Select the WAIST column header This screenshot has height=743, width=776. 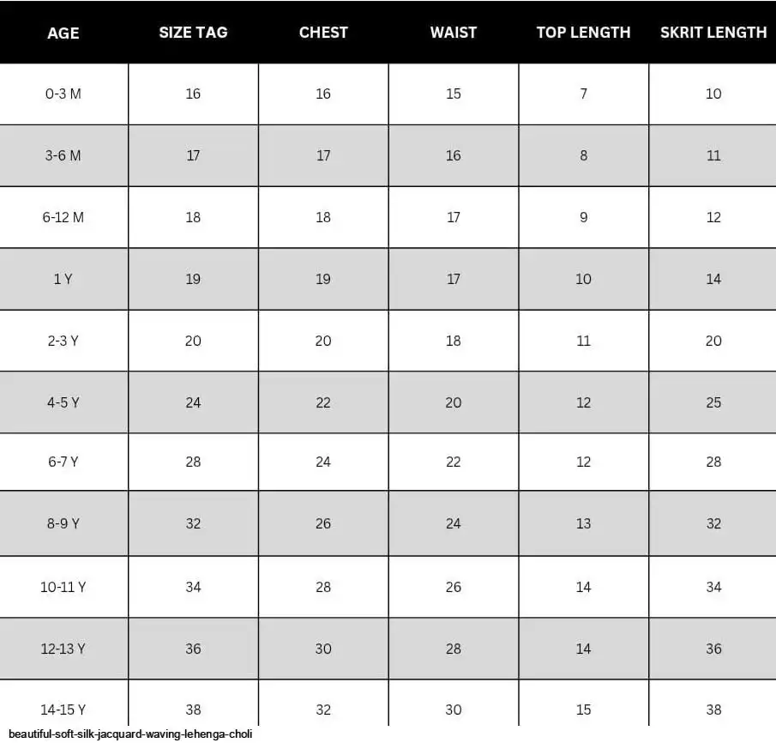tap(454, 33)
